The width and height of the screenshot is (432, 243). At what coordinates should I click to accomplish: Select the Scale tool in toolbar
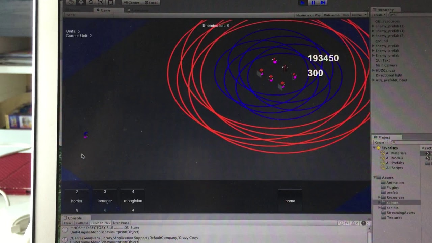[x=101, y=2]
